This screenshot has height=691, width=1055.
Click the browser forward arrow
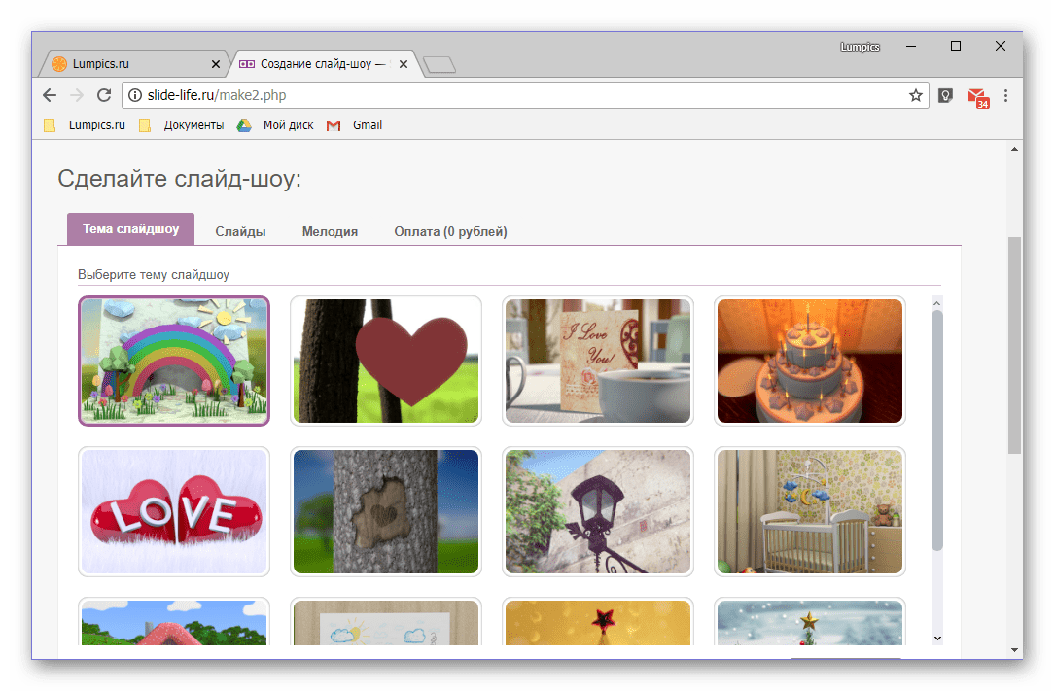pos(77,95)
